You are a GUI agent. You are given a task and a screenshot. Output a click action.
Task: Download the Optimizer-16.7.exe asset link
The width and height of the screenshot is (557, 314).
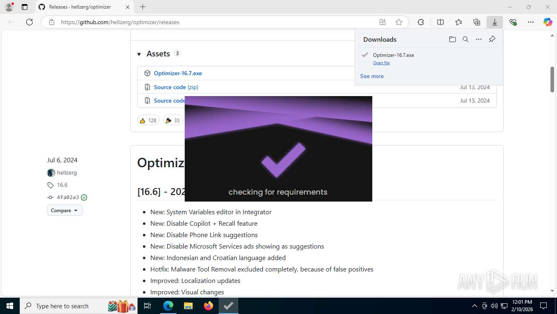pyautogui.click(x=178, y=73)
